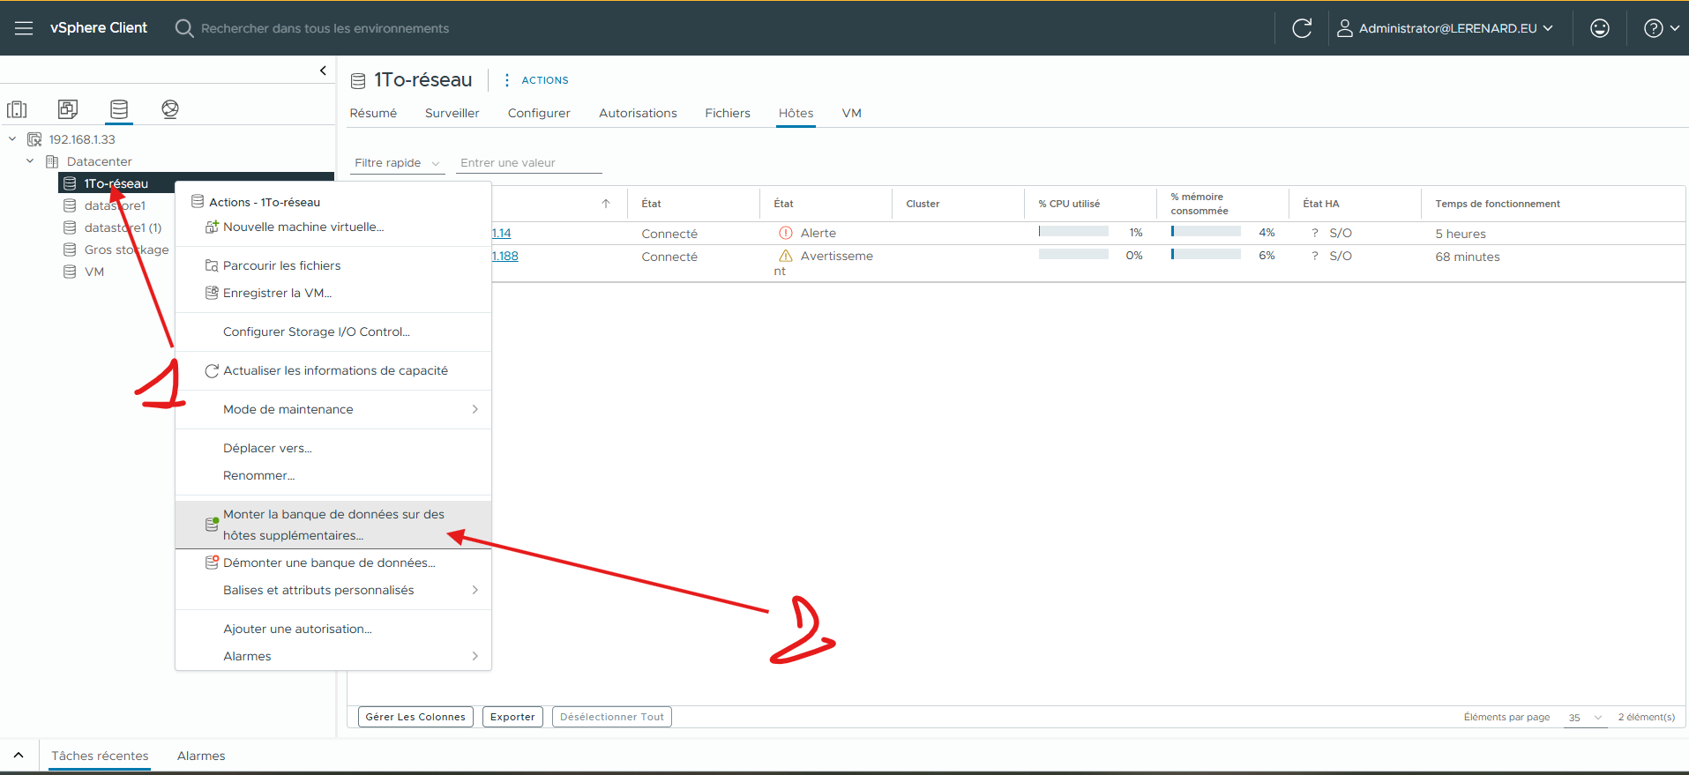Click the 5 heures uptime cell

click(1461, 234)
